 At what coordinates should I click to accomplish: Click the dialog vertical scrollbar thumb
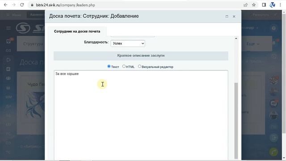coord(236,120)
